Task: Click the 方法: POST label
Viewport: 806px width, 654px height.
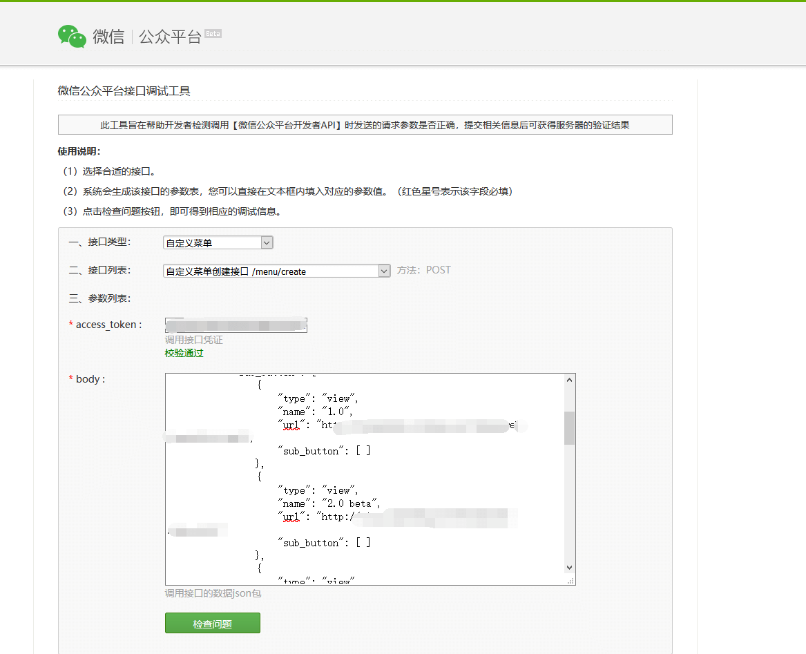Action: pos(423,270)
